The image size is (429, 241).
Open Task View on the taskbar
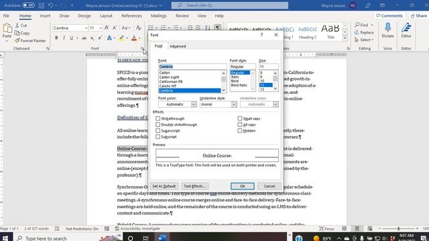[x=145, y=238]
